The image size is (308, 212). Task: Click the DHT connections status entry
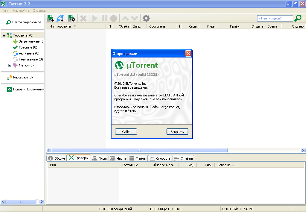[115, 209]
